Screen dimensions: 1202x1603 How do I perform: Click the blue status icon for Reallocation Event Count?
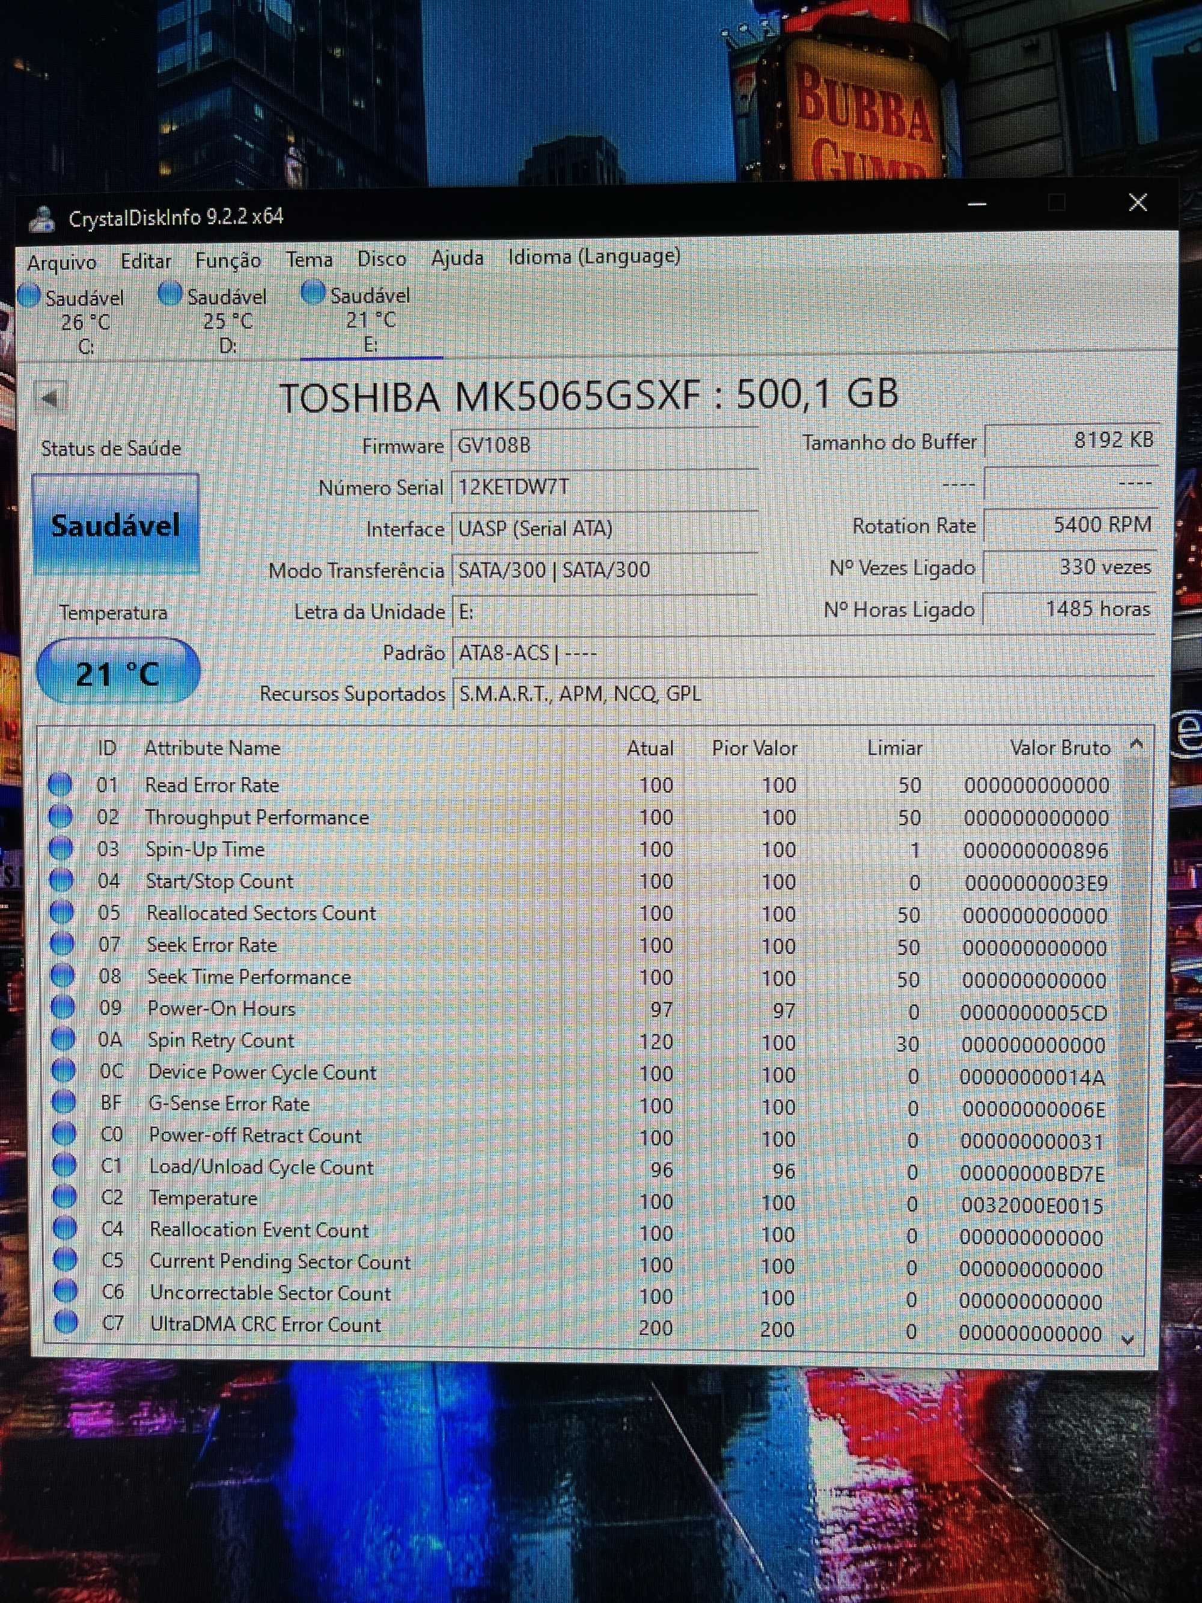click(65, 1229)
